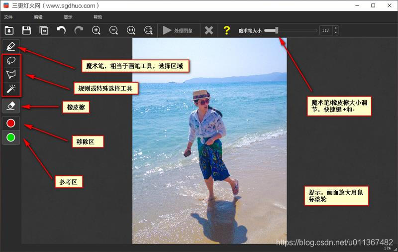Screen dimensions: 398x252
Task: Choose the red removal area color
Action: click(x=10, y=123)
